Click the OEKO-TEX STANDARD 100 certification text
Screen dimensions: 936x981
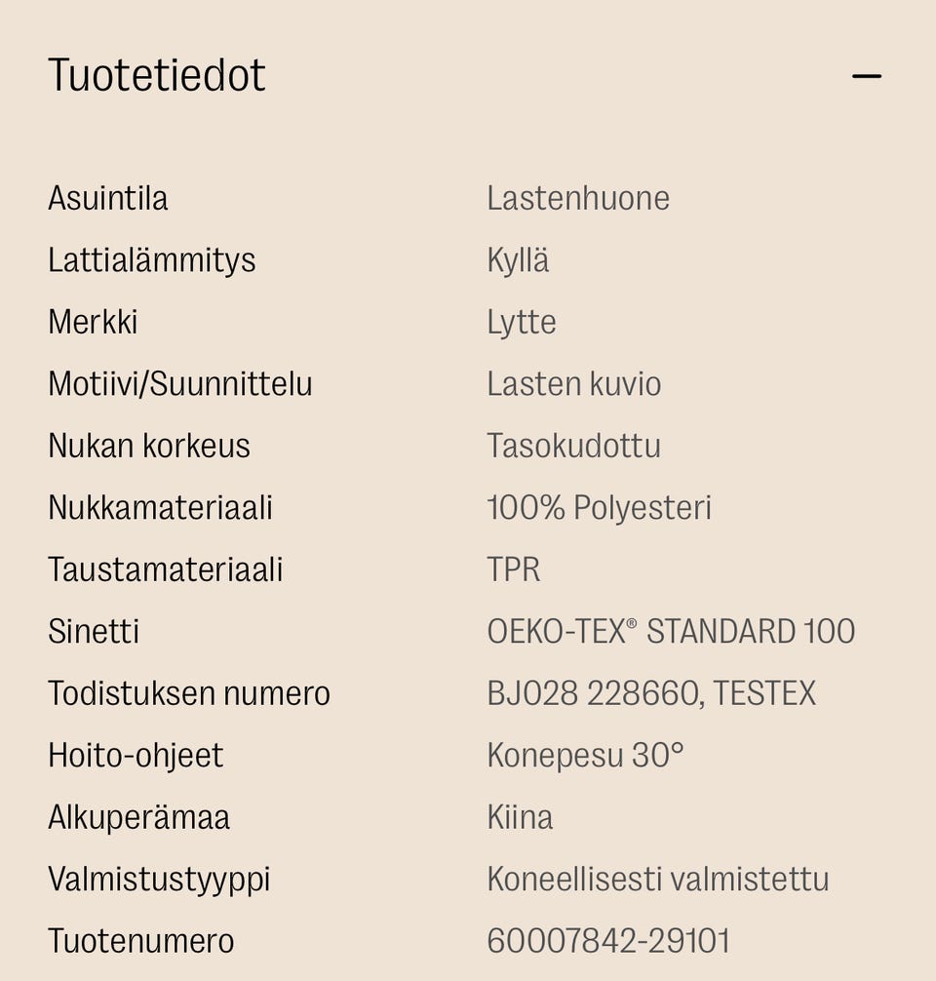point(671,631)
